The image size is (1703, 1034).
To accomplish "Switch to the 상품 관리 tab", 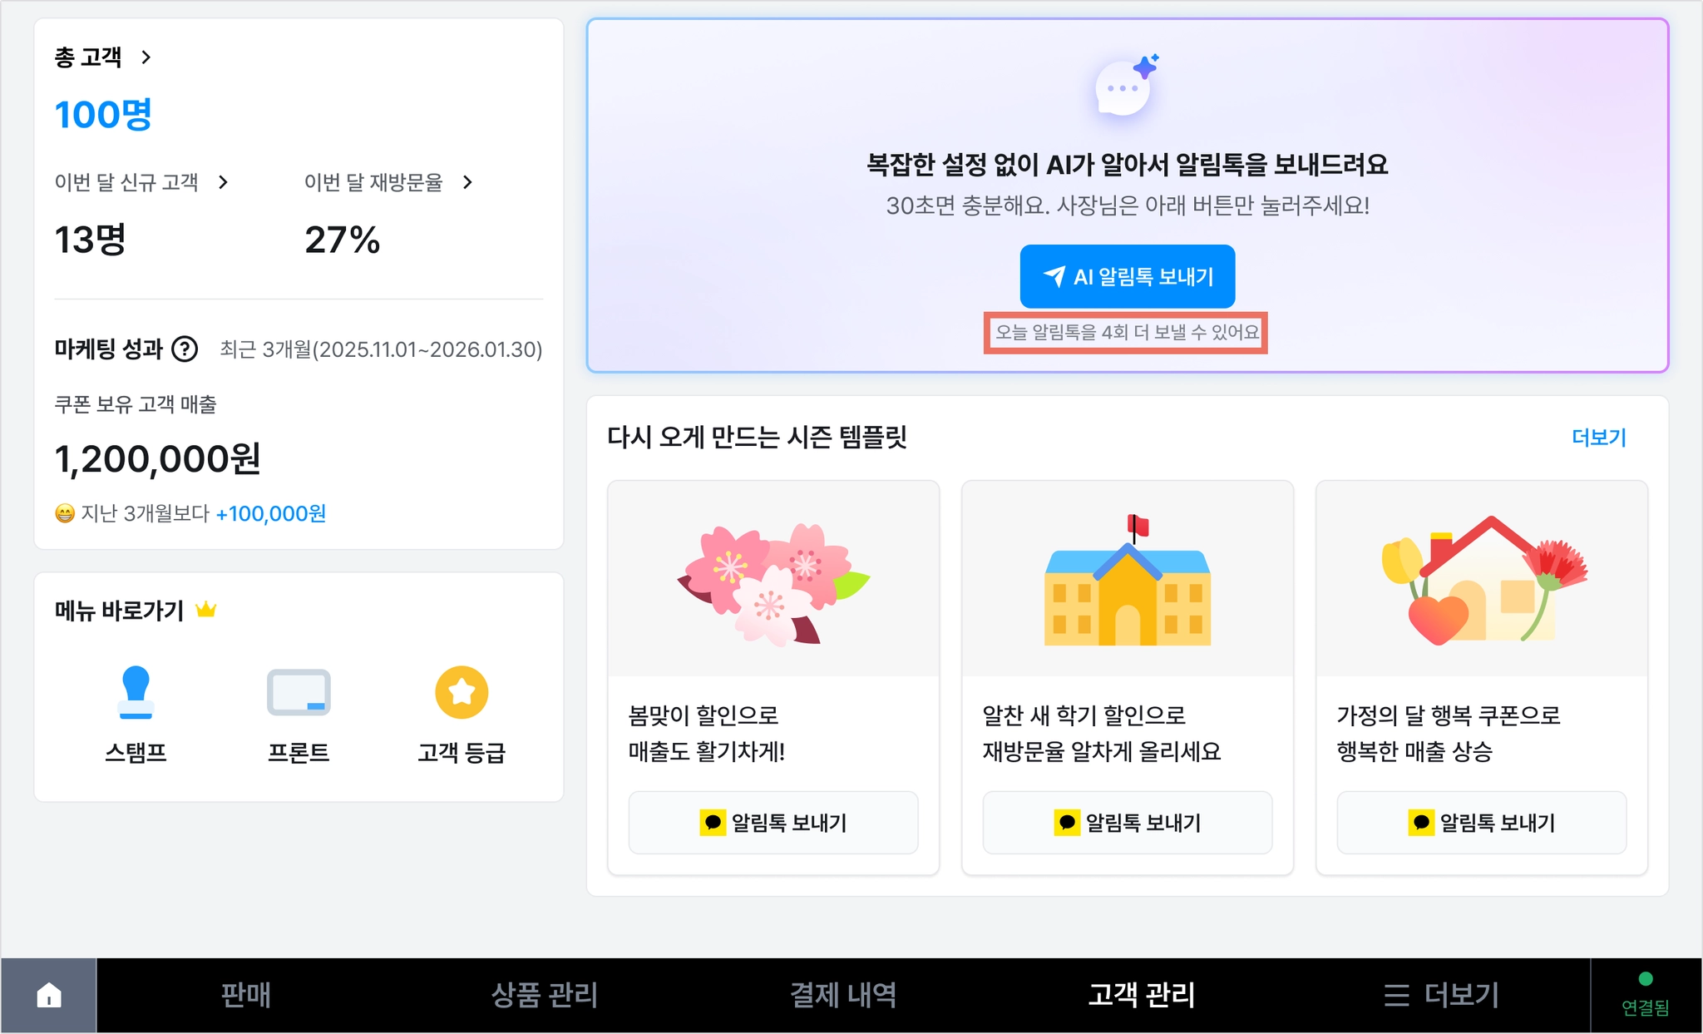I will 545,995.
